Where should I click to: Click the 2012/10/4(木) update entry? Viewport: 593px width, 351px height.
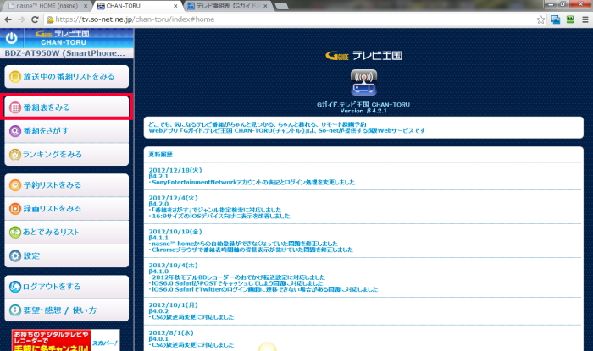(x=363, y=277)
